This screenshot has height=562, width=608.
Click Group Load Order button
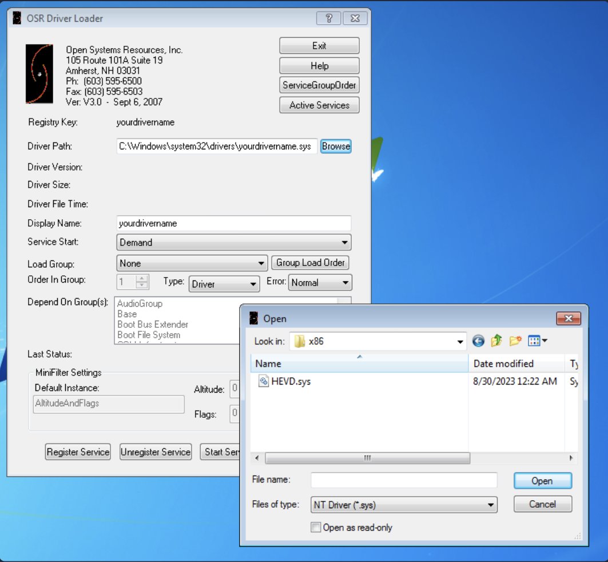310,263
